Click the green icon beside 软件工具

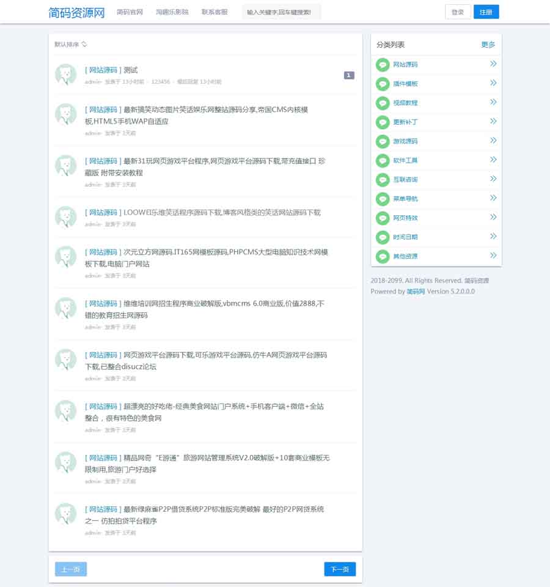tap(383, 161)
